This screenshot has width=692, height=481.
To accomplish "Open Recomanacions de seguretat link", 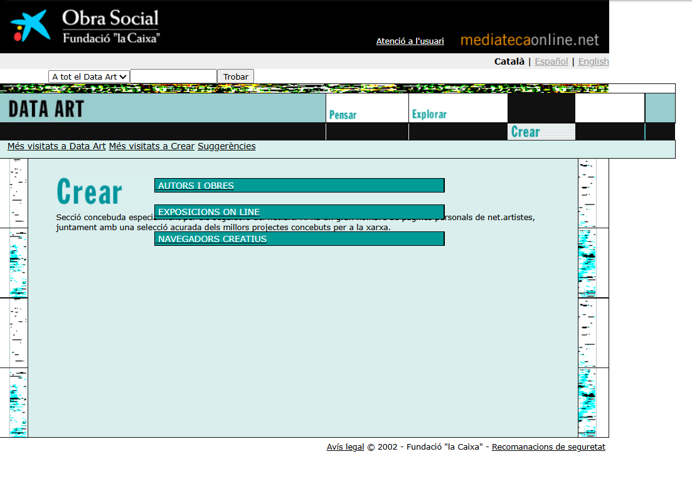I will [x=548, y=447].
